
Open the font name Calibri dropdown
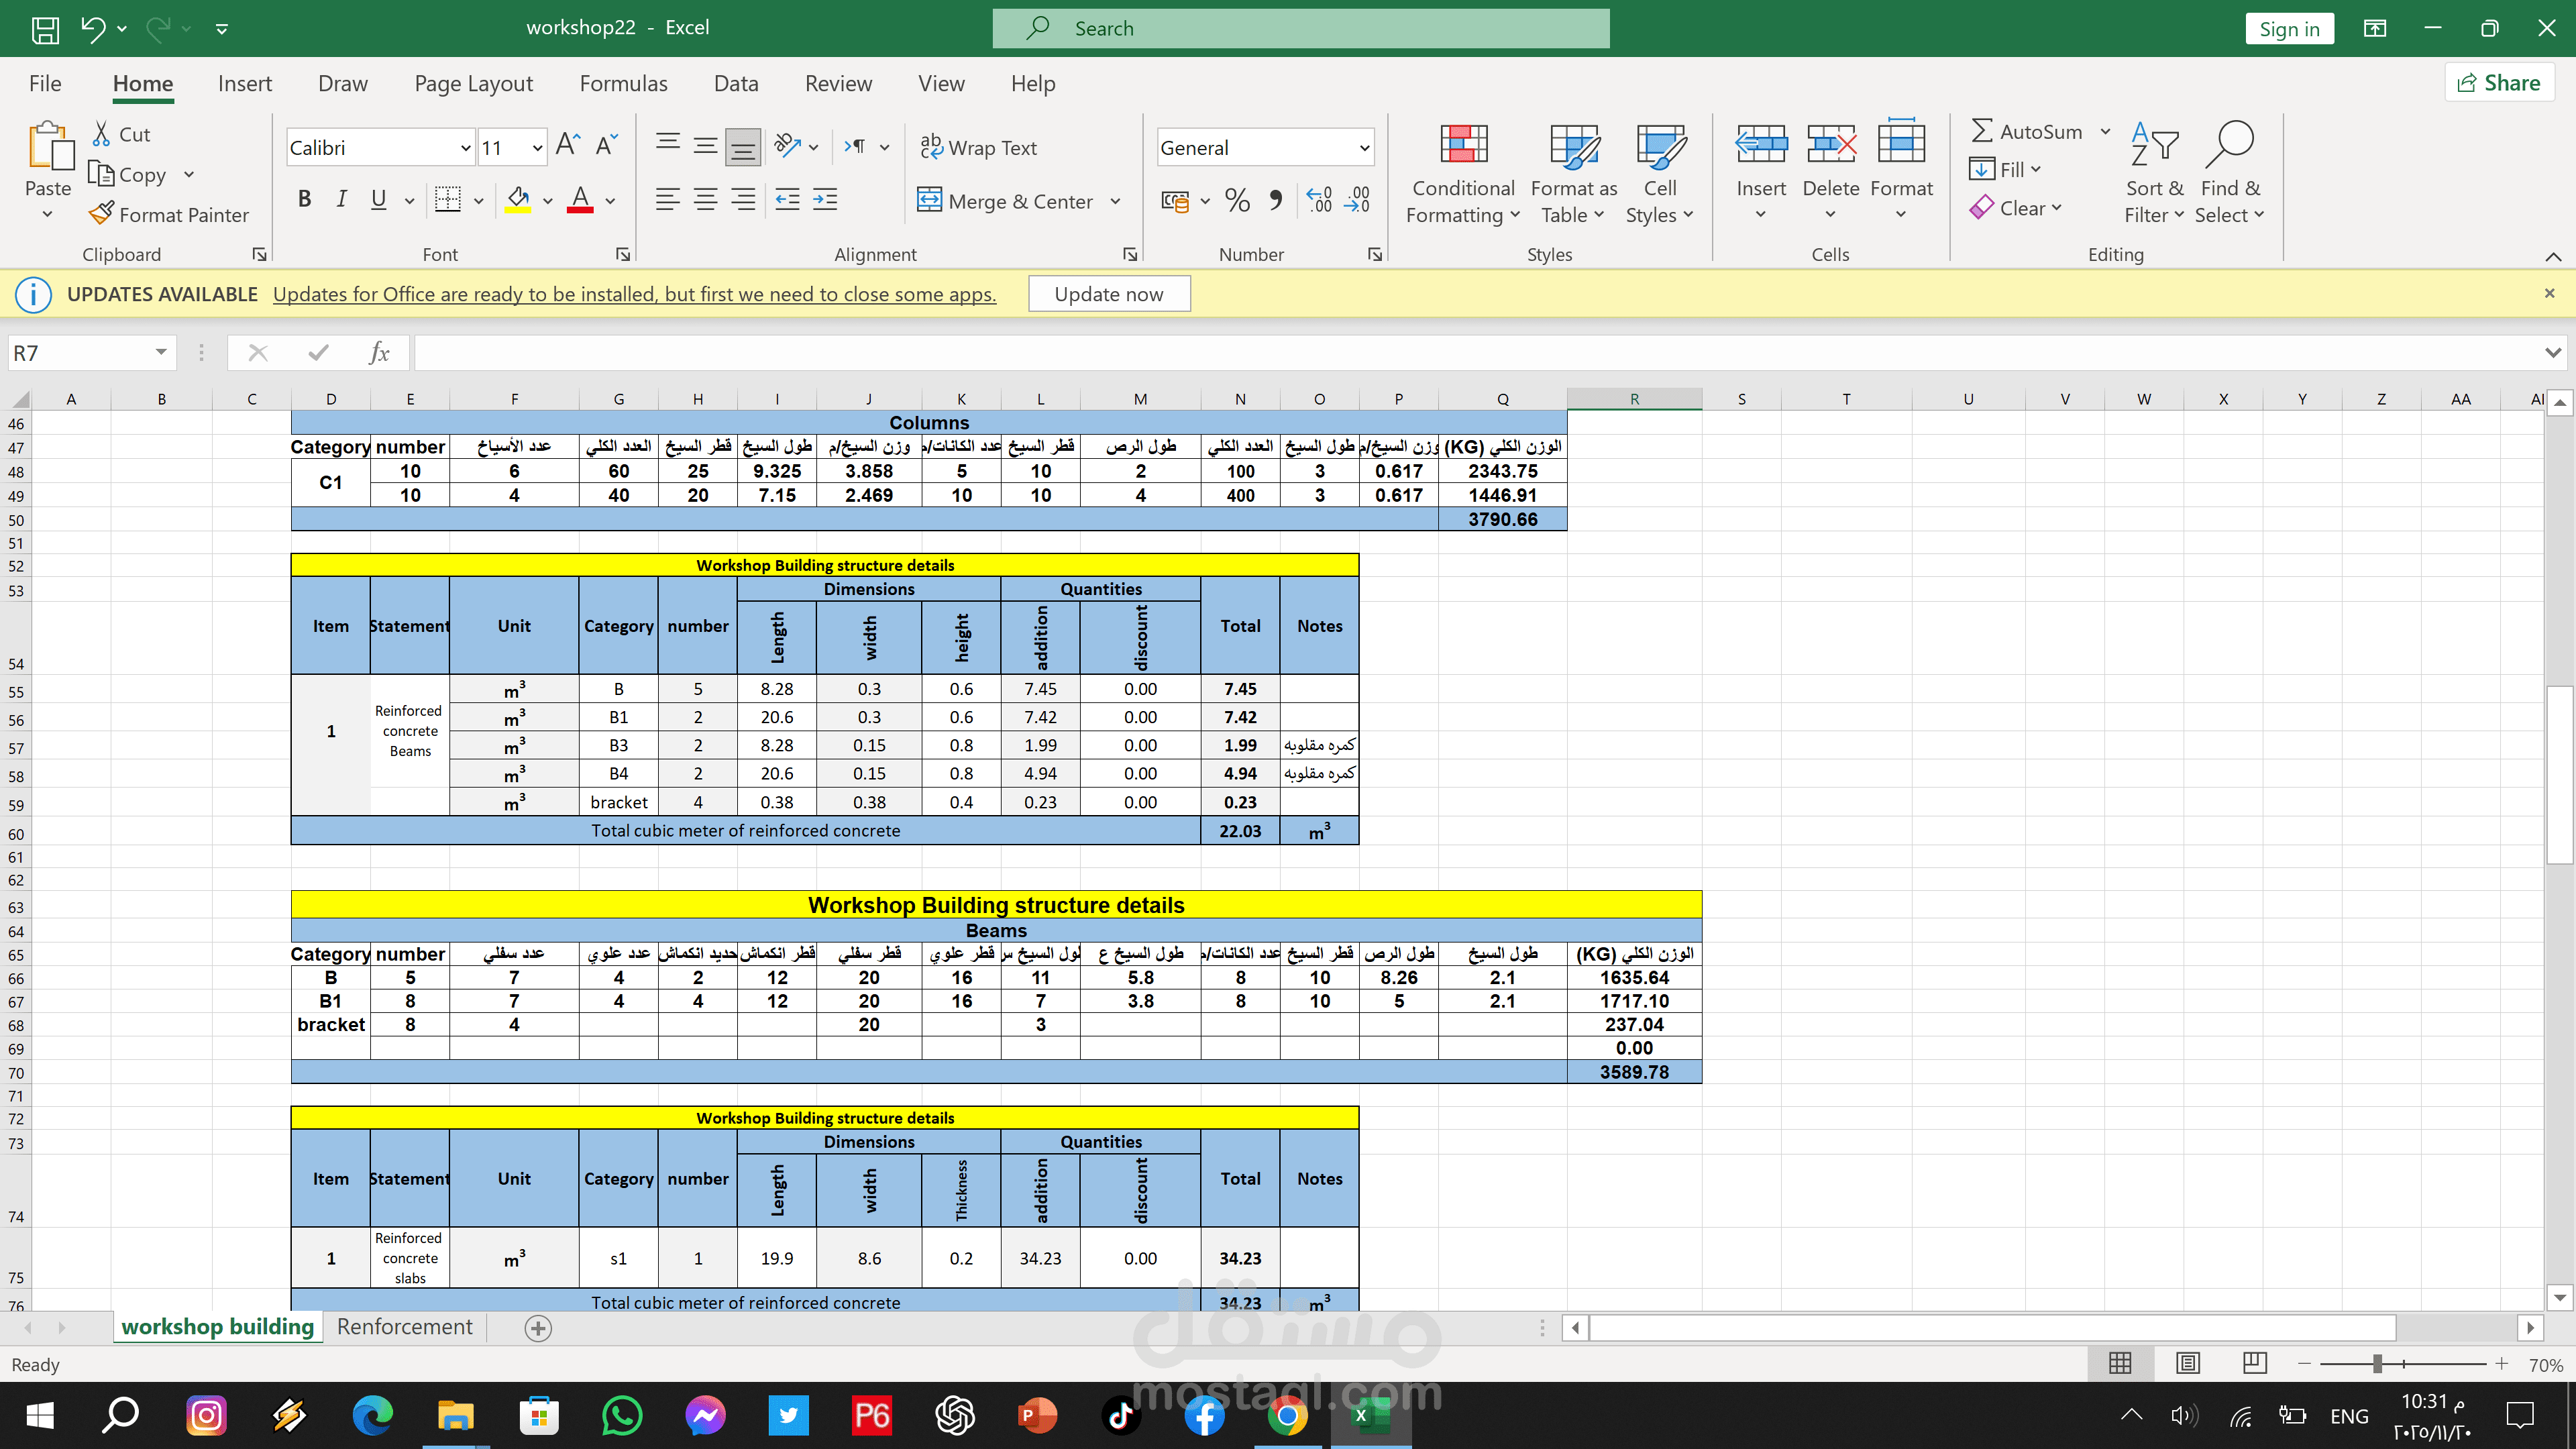point(465,148)
